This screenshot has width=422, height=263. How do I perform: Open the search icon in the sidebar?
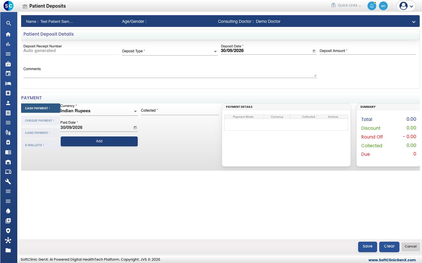point(8,23)
